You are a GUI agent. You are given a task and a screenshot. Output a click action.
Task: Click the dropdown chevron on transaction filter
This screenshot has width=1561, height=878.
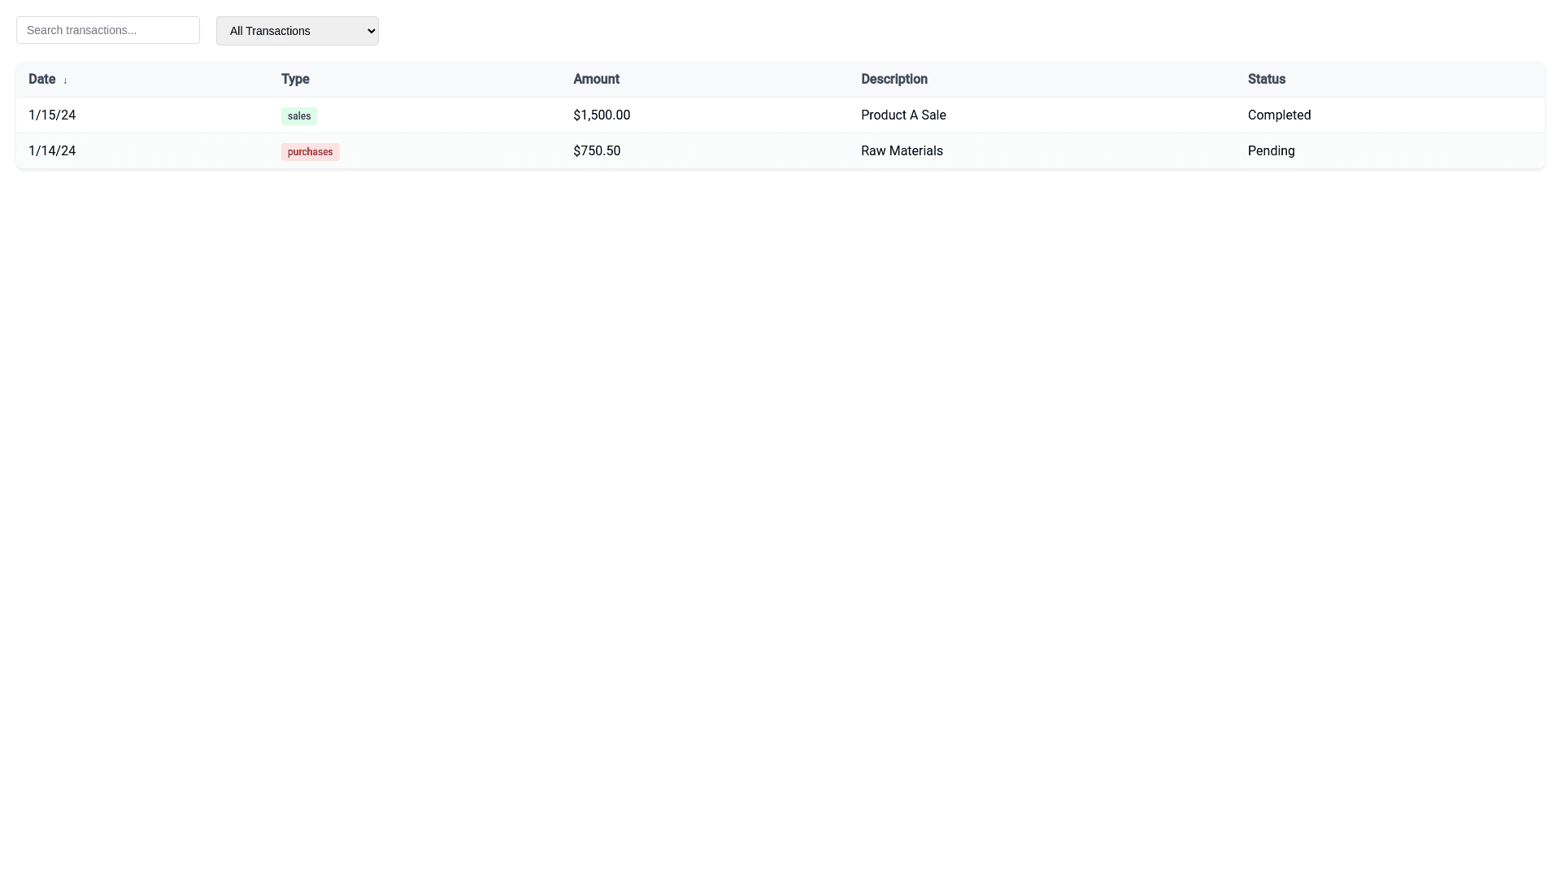(x=371, y=31)
